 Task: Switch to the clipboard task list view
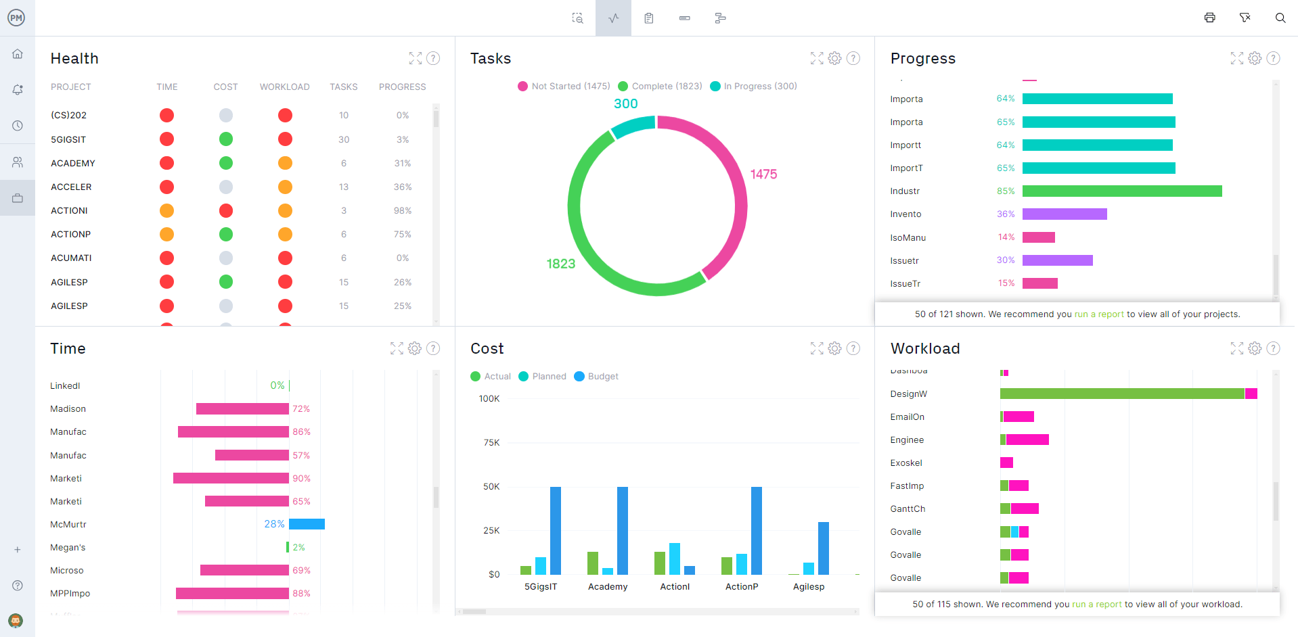648,18
